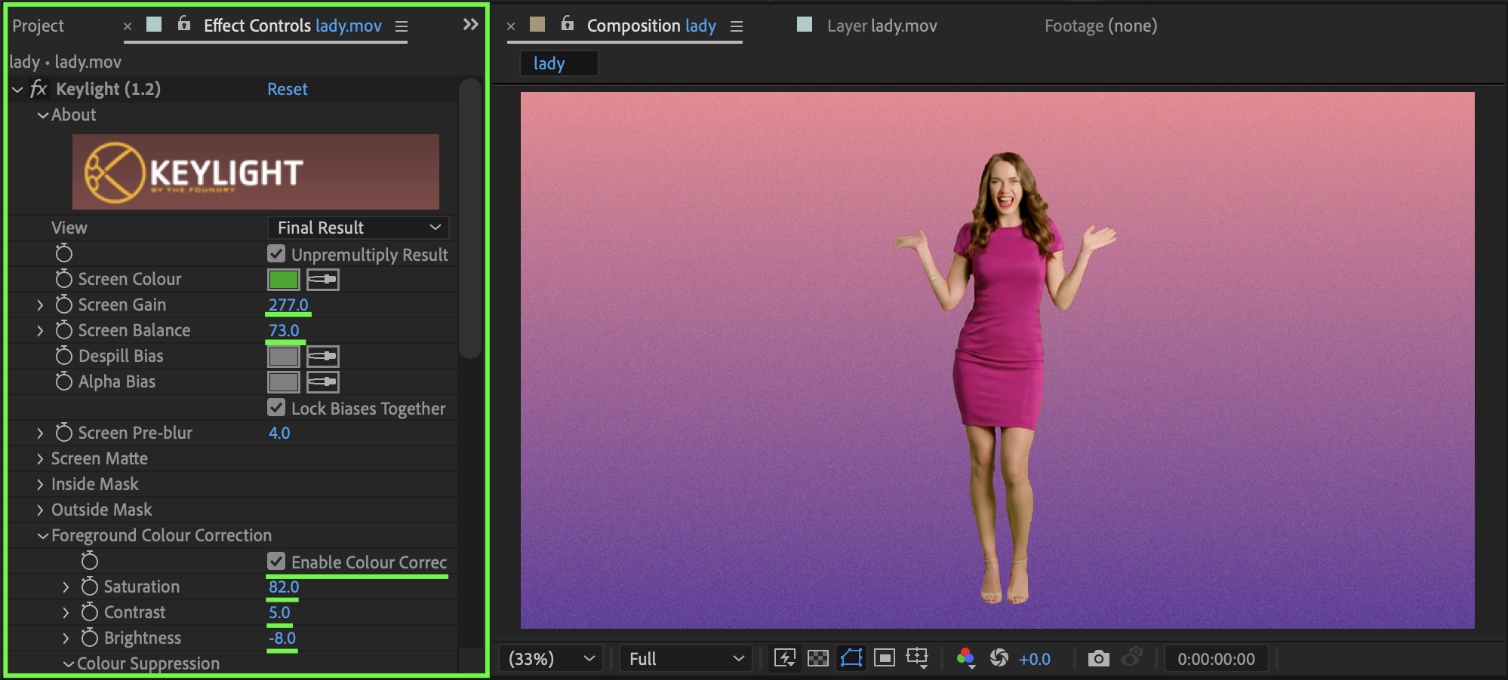Screen dimensions: 1508x680
Task: Click the Screen Gain value 277.0
Action: coord(288,305)
